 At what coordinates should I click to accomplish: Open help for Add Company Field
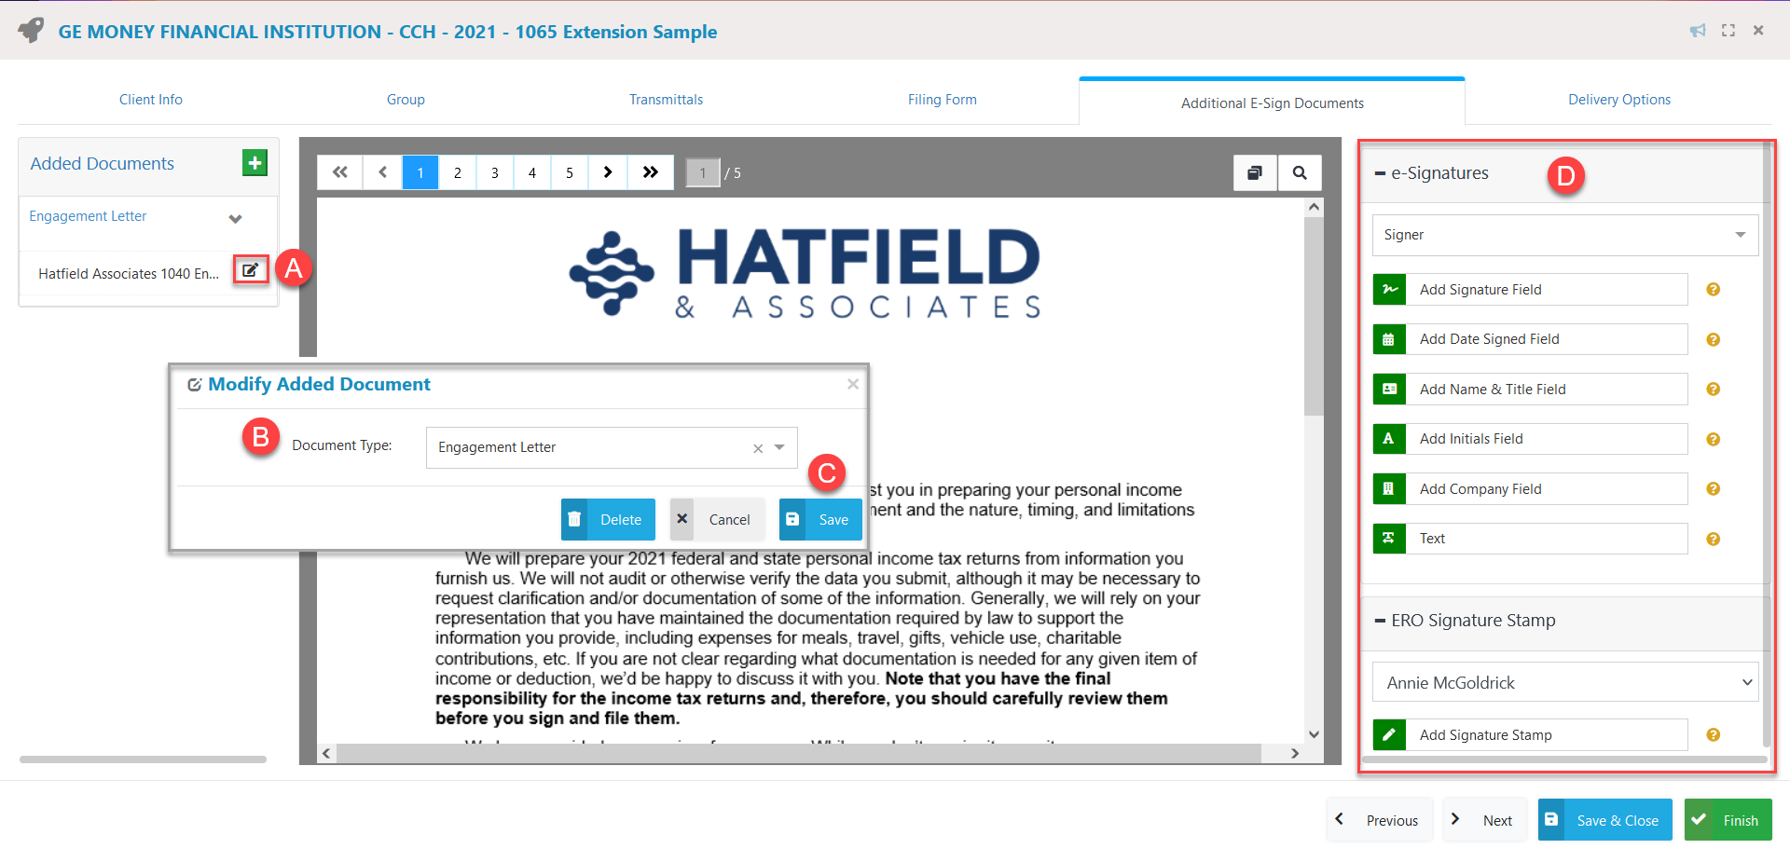click(x=1713, y=489)
